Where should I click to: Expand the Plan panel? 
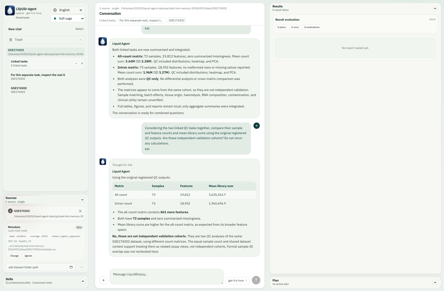[435, 282]
